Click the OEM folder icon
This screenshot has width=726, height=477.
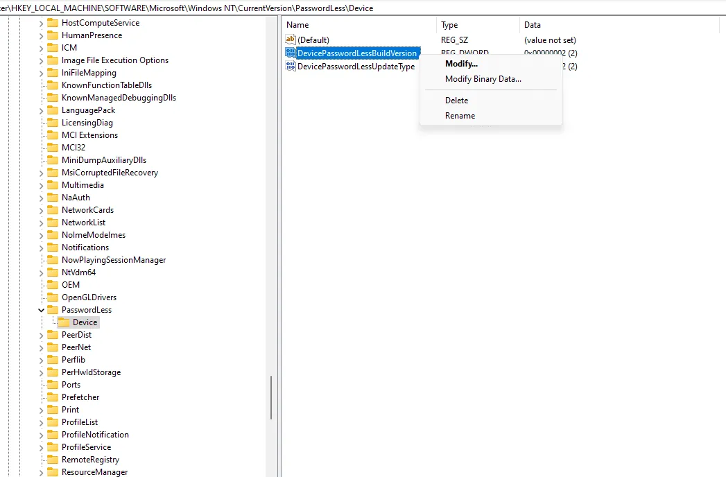tap(53, 285)
